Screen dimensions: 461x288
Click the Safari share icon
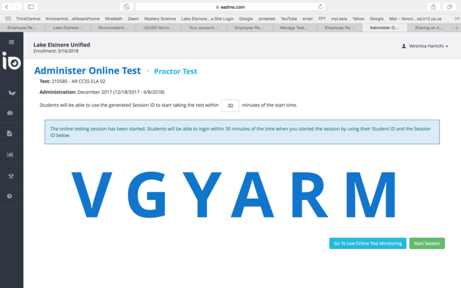point(433,7)
